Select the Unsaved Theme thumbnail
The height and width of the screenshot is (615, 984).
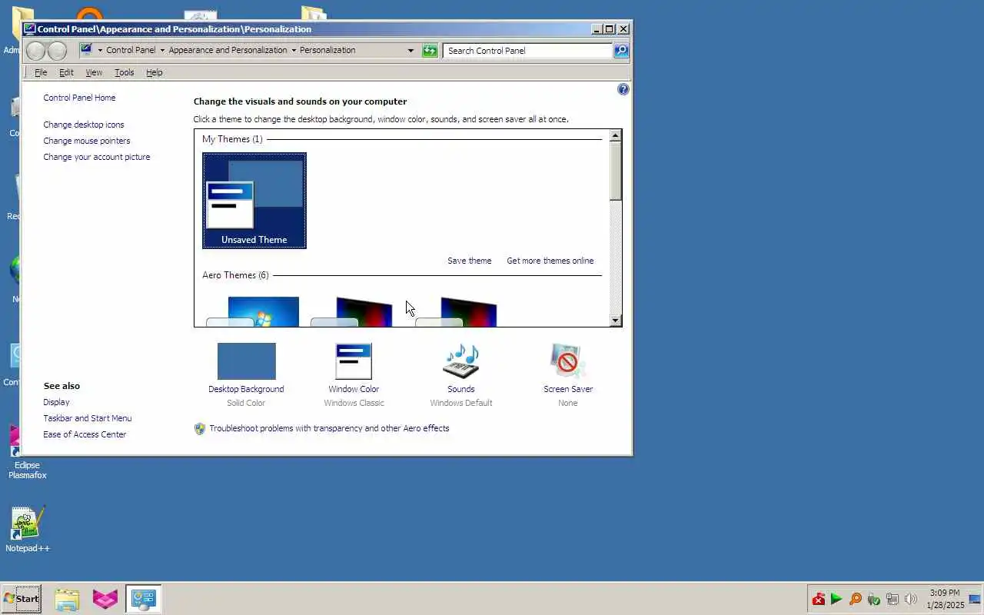tap(254, 201)
